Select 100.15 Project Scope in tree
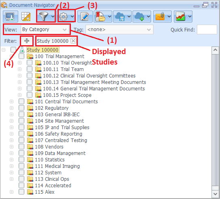Image resolution: width=220 pixels, height=199 pixels. click(x=67, y=95)
